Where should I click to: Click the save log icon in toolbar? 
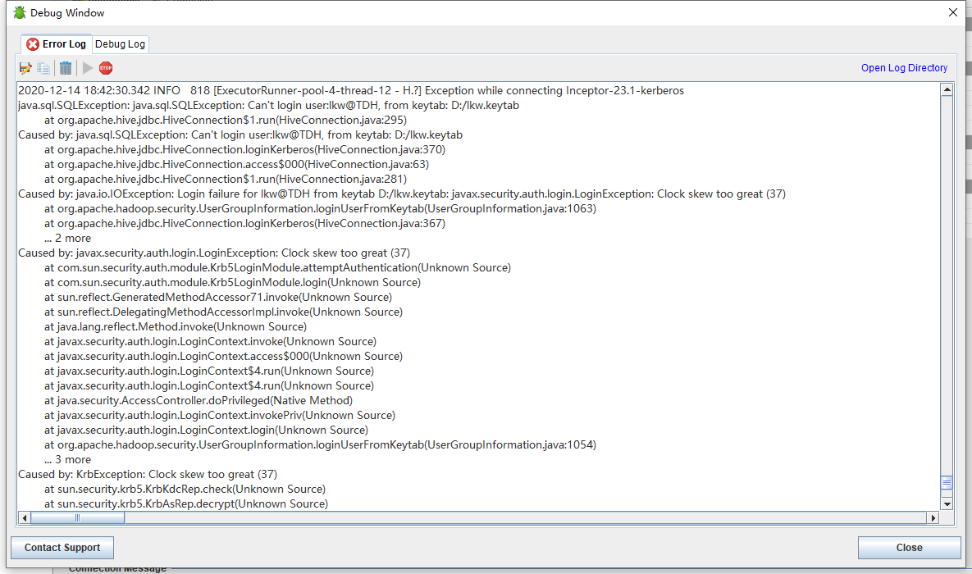pyautogui.click(x=25, y=68)
